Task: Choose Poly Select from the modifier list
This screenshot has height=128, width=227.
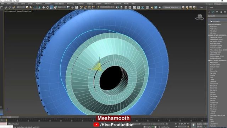Action: 213,31
